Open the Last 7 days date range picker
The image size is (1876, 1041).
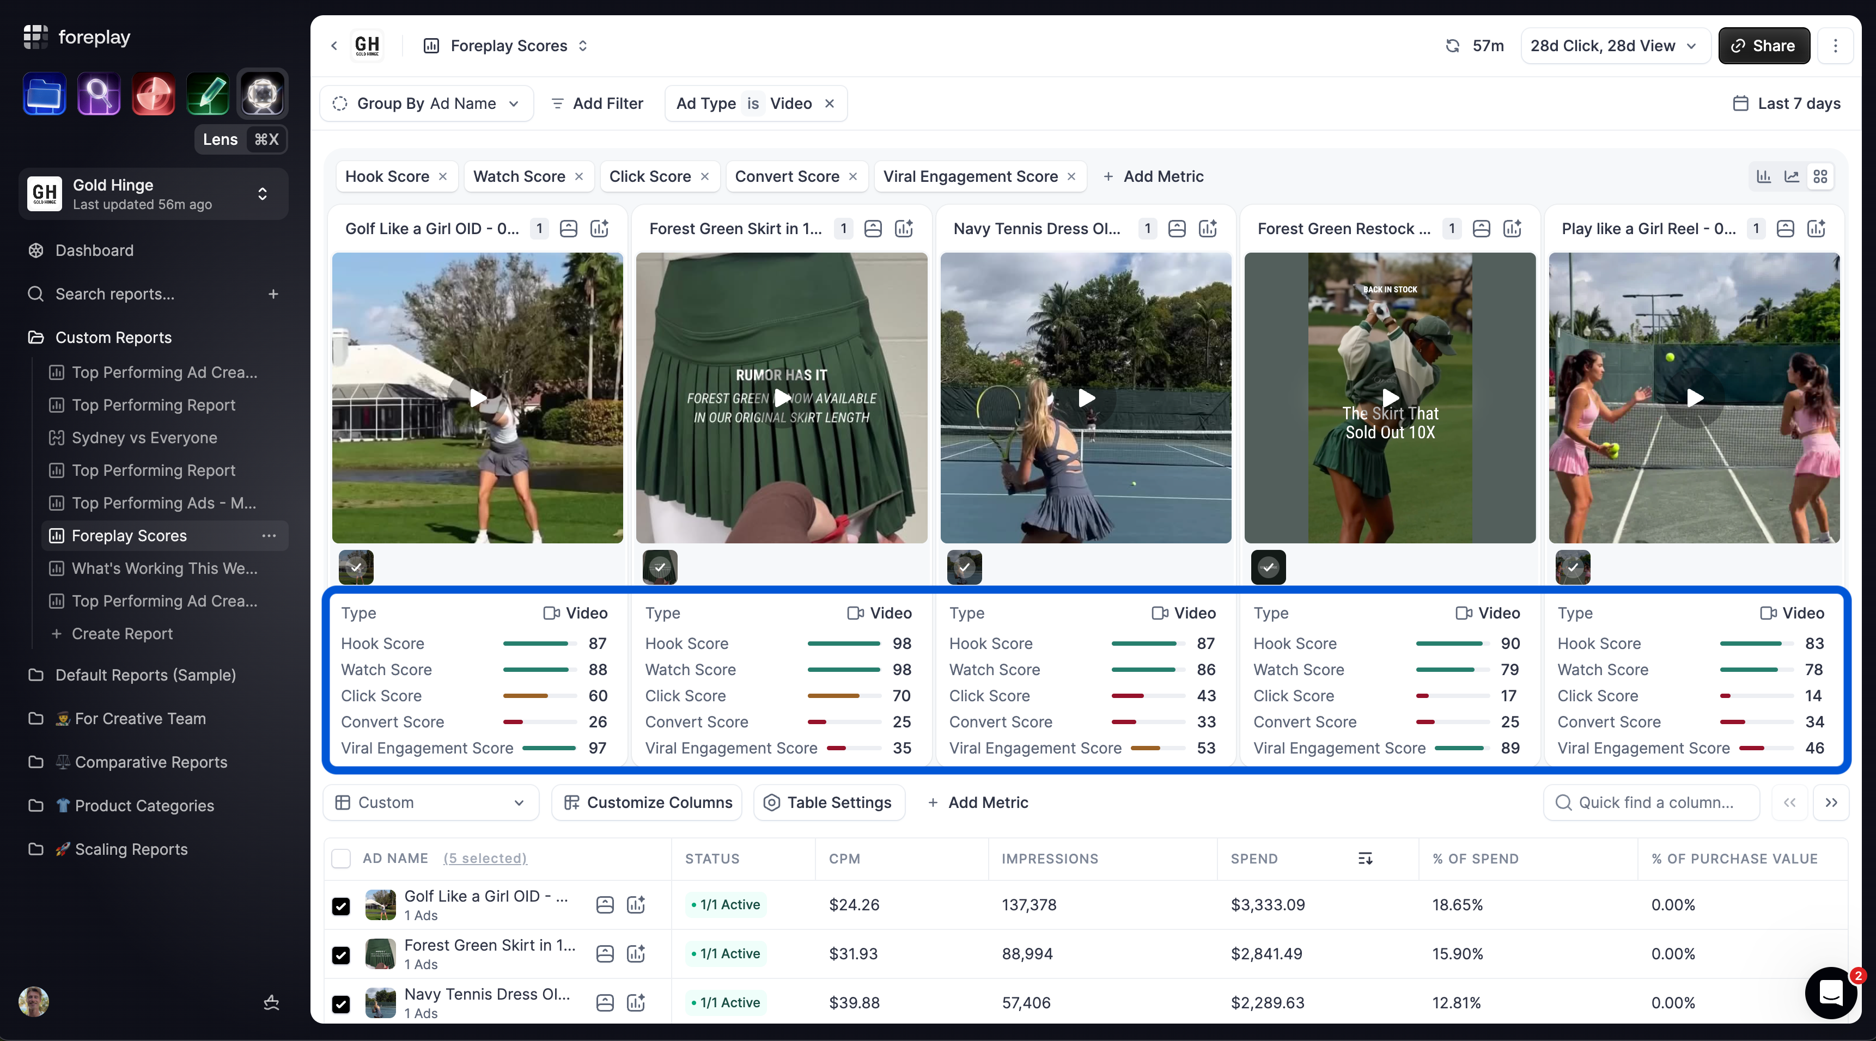(x=1787, y=103)
